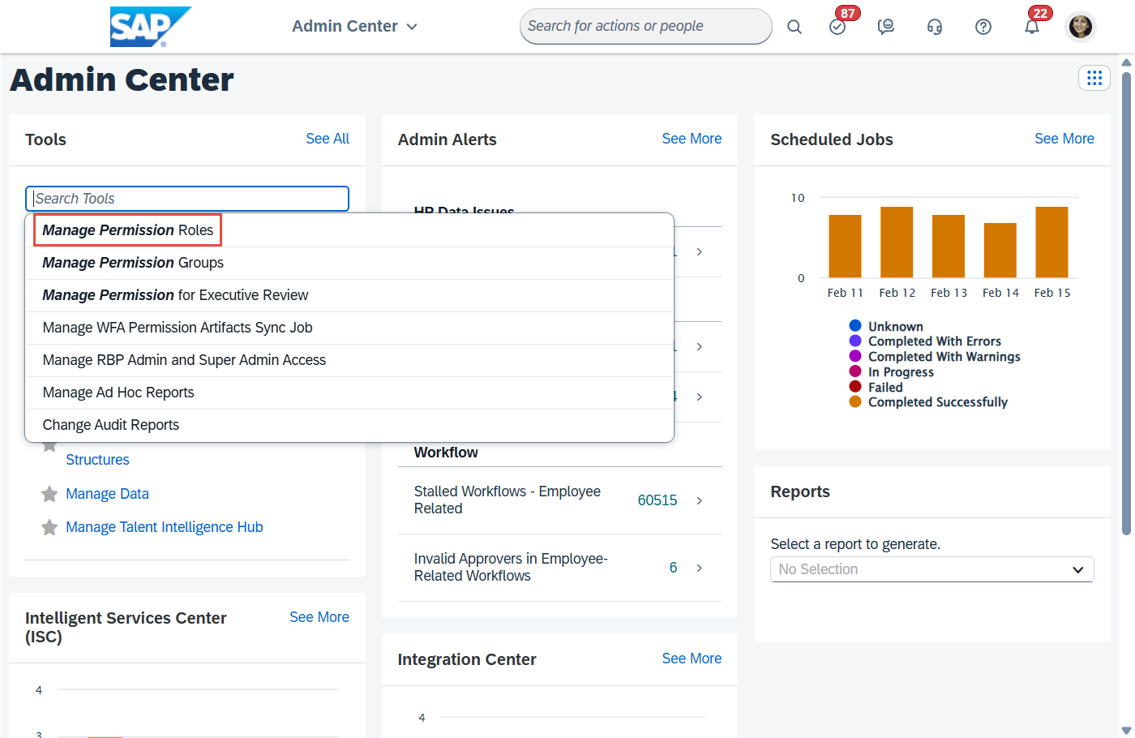Image resolution: width=1135 pixels, height=738 pixels.
Task: Click See More in Scheduled Jobs
Action: [x=1064, y=139]
